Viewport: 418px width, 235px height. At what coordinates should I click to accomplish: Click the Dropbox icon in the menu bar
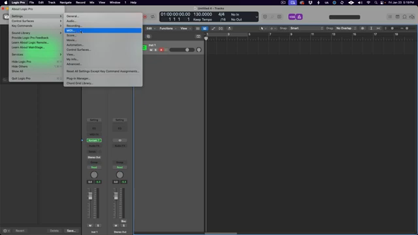point(310,3)
